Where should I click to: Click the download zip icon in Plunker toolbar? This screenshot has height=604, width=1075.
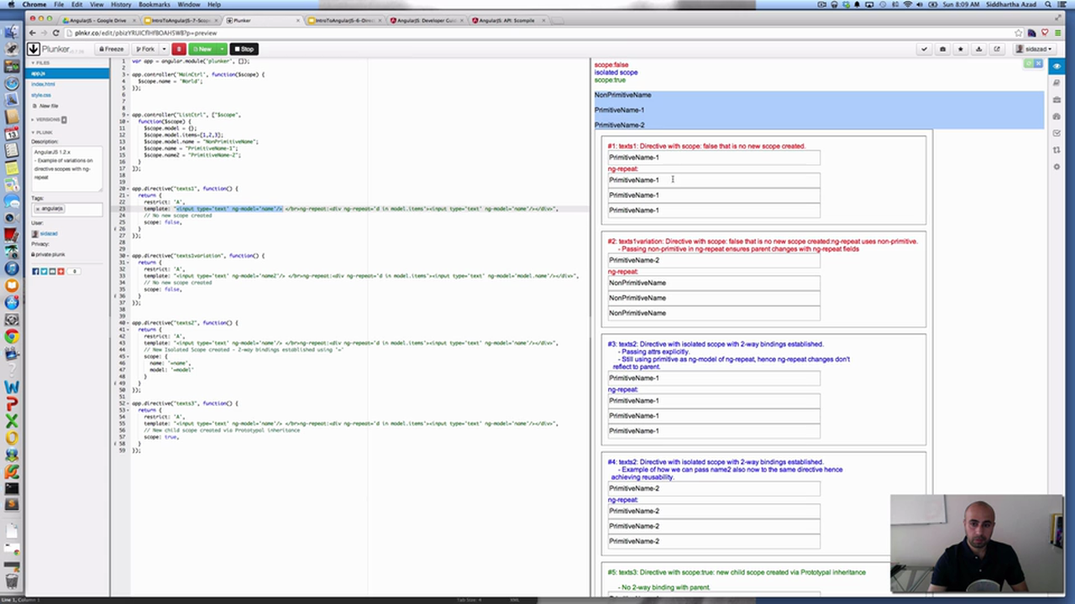tap(978, 49)
